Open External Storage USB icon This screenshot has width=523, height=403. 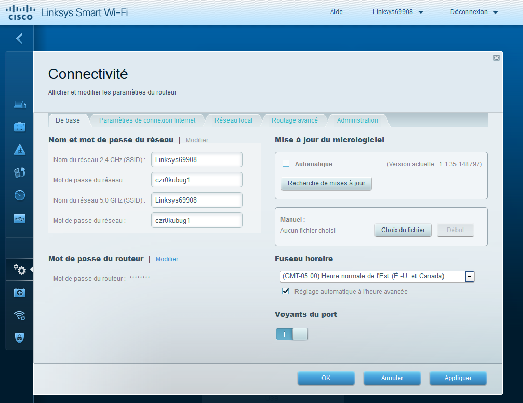(x=19, y=218)
